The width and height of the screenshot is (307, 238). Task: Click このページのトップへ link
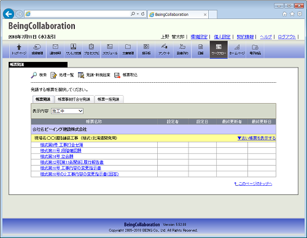pyautogui.click(x=253, y=184)
